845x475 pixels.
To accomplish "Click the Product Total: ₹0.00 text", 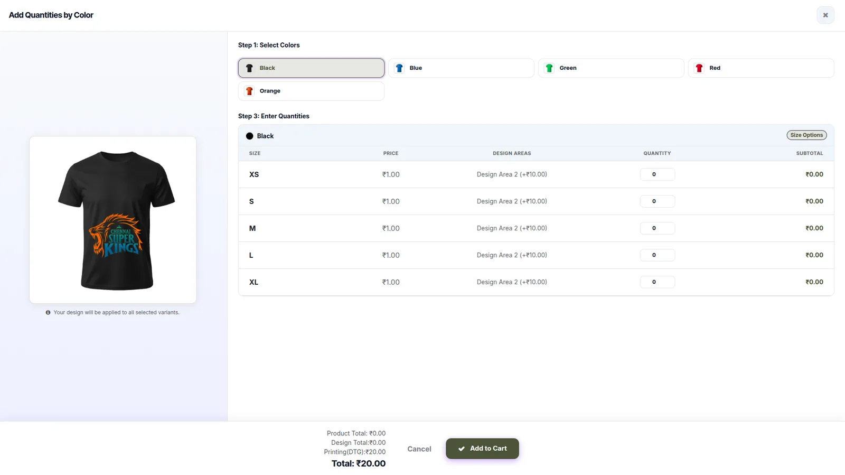I will [356, 433].
